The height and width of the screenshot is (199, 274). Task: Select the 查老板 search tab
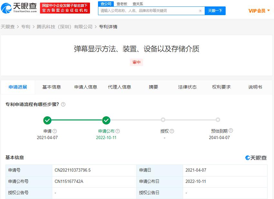click(122, 4)
